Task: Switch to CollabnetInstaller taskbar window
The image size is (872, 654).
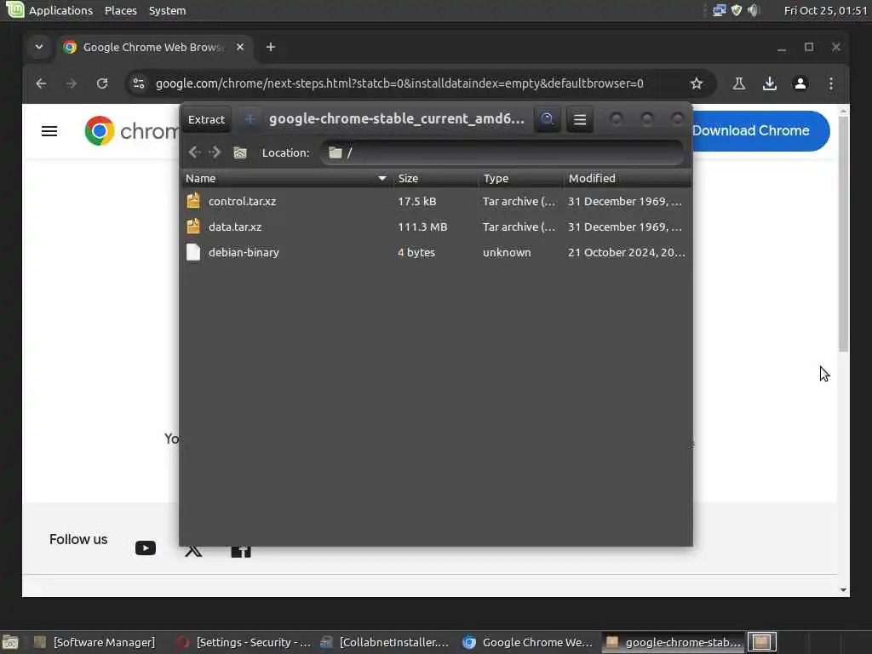Action: (385, 642)
